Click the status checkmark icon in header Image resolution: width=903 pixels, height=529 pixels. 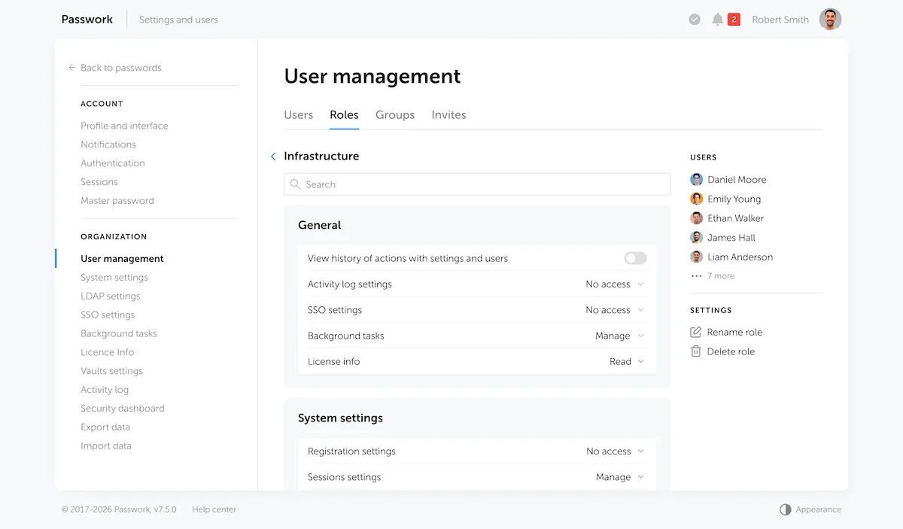(695, 20)
